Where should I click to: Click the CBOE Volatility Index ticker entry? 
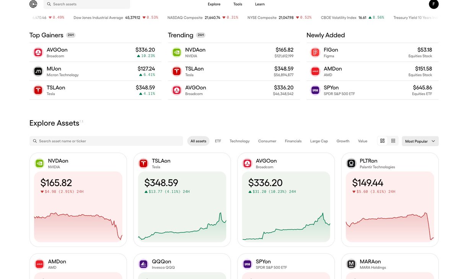[x=352, y=18]
